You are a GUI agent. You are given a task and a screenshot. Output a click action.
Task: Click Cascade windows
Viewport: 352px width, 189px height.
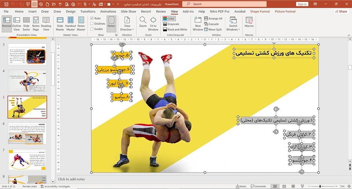click(211, 24)
